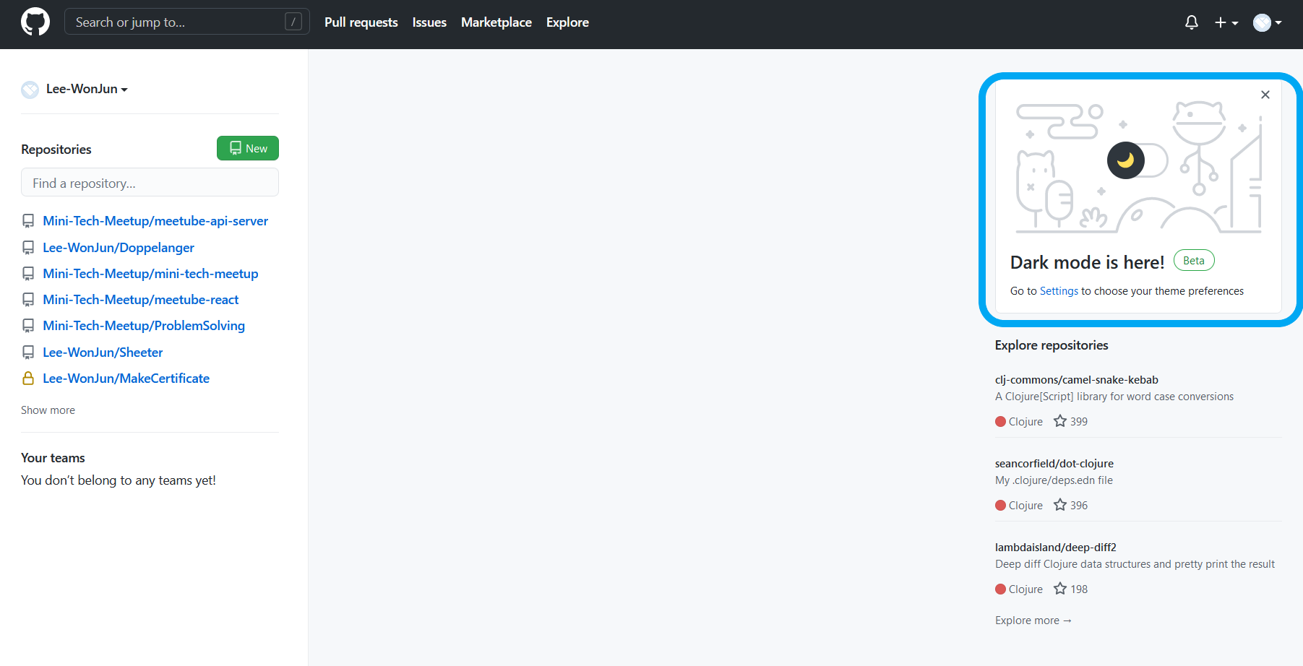Click repo icon beside Doppelanger
Viewport: 1303px width, 666px height.
[28, 248]
